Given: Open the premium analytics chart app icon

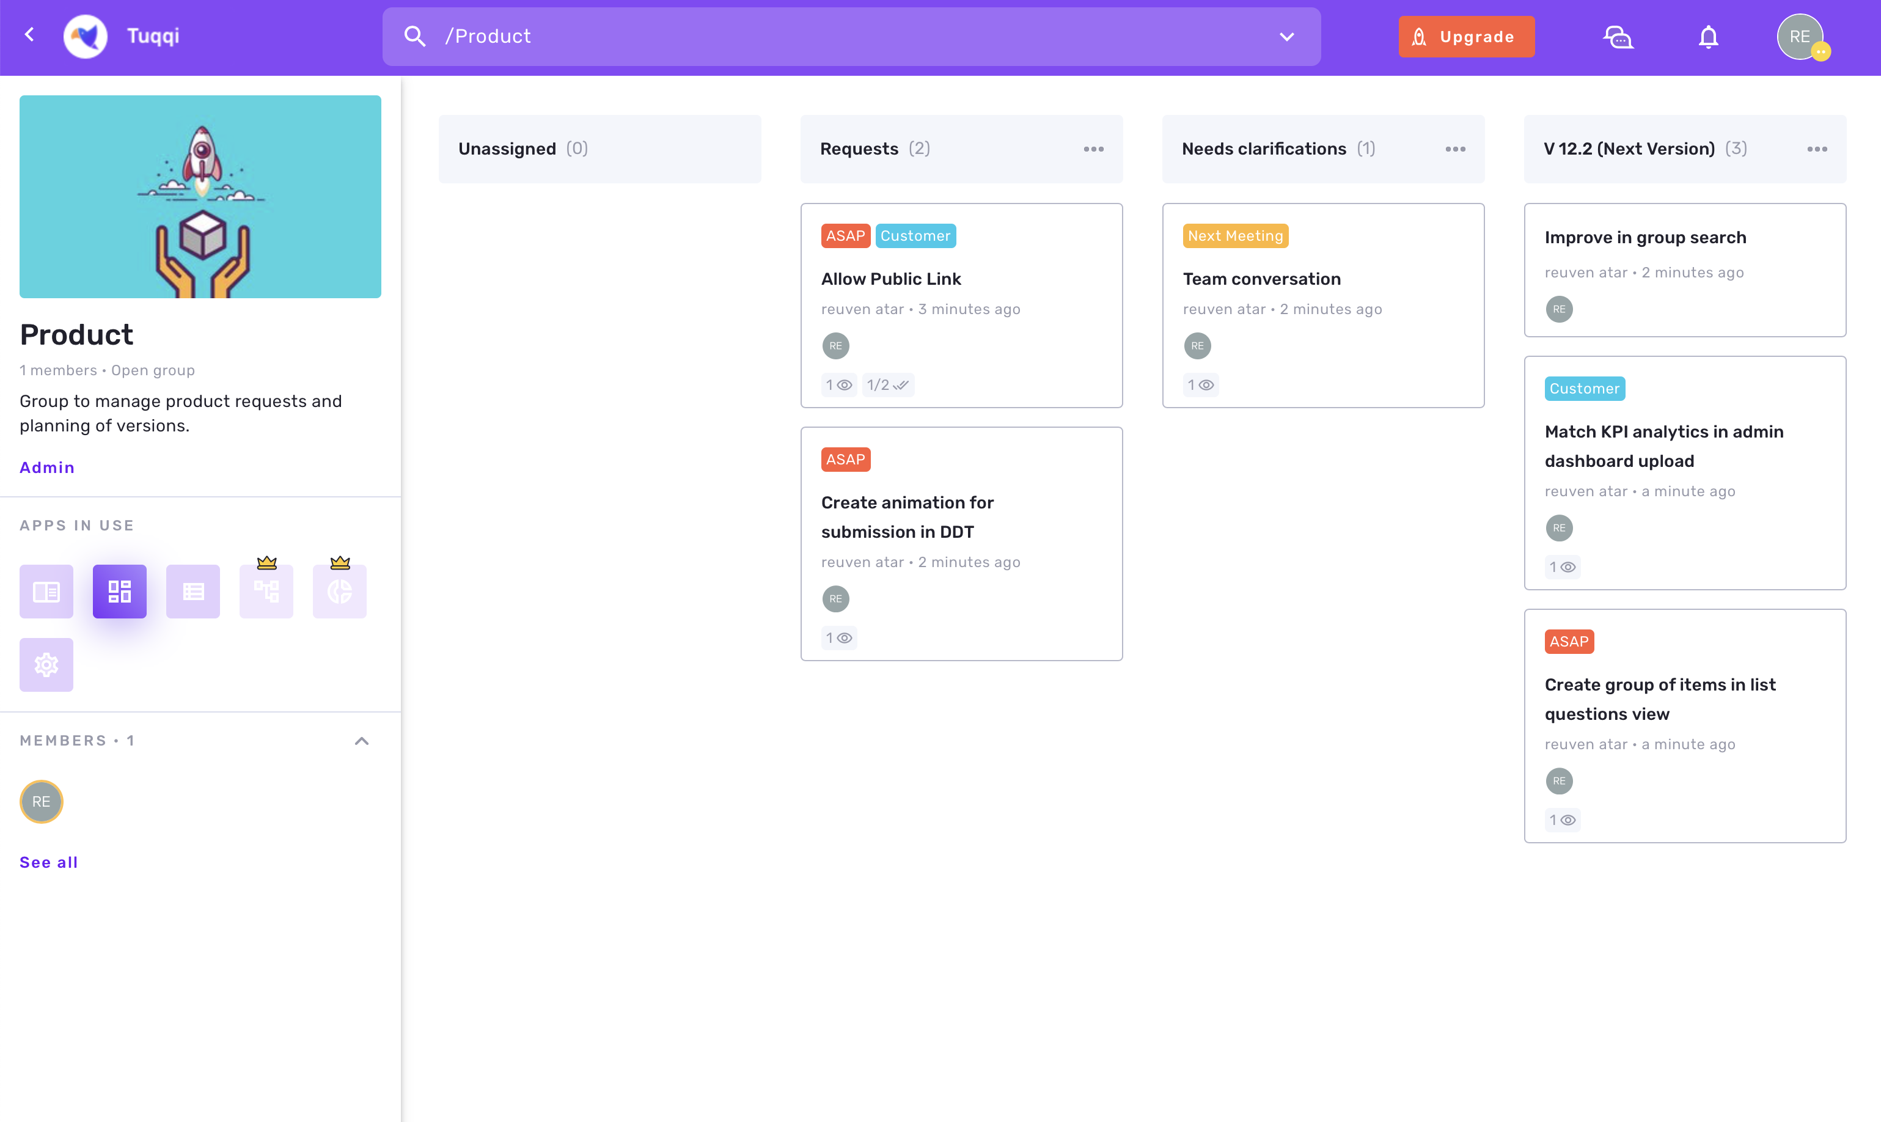Looking at the screenshot, I should click(x=339, y=591).
